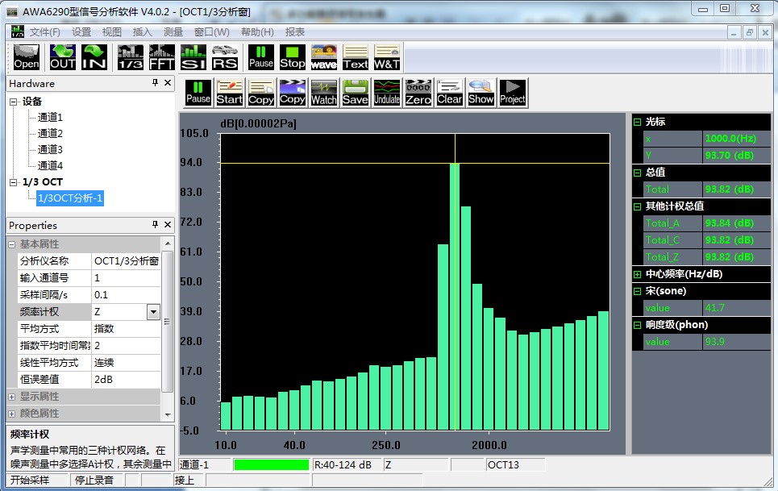This screenshot has width=778, height=491.
Task: Click the Project icon
Action: 512,93
